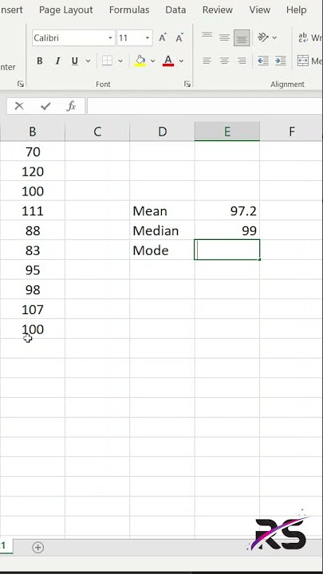Viewport: 323px width, 574px height.
Task: Click the Borders icon
Action: point(107,61)
